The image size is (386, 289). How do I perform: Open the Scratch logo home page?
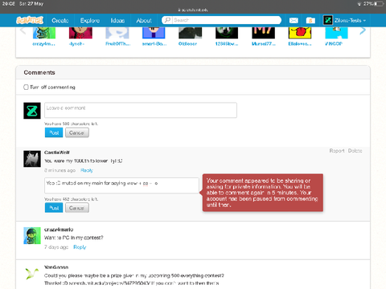[x=30, y=20]
